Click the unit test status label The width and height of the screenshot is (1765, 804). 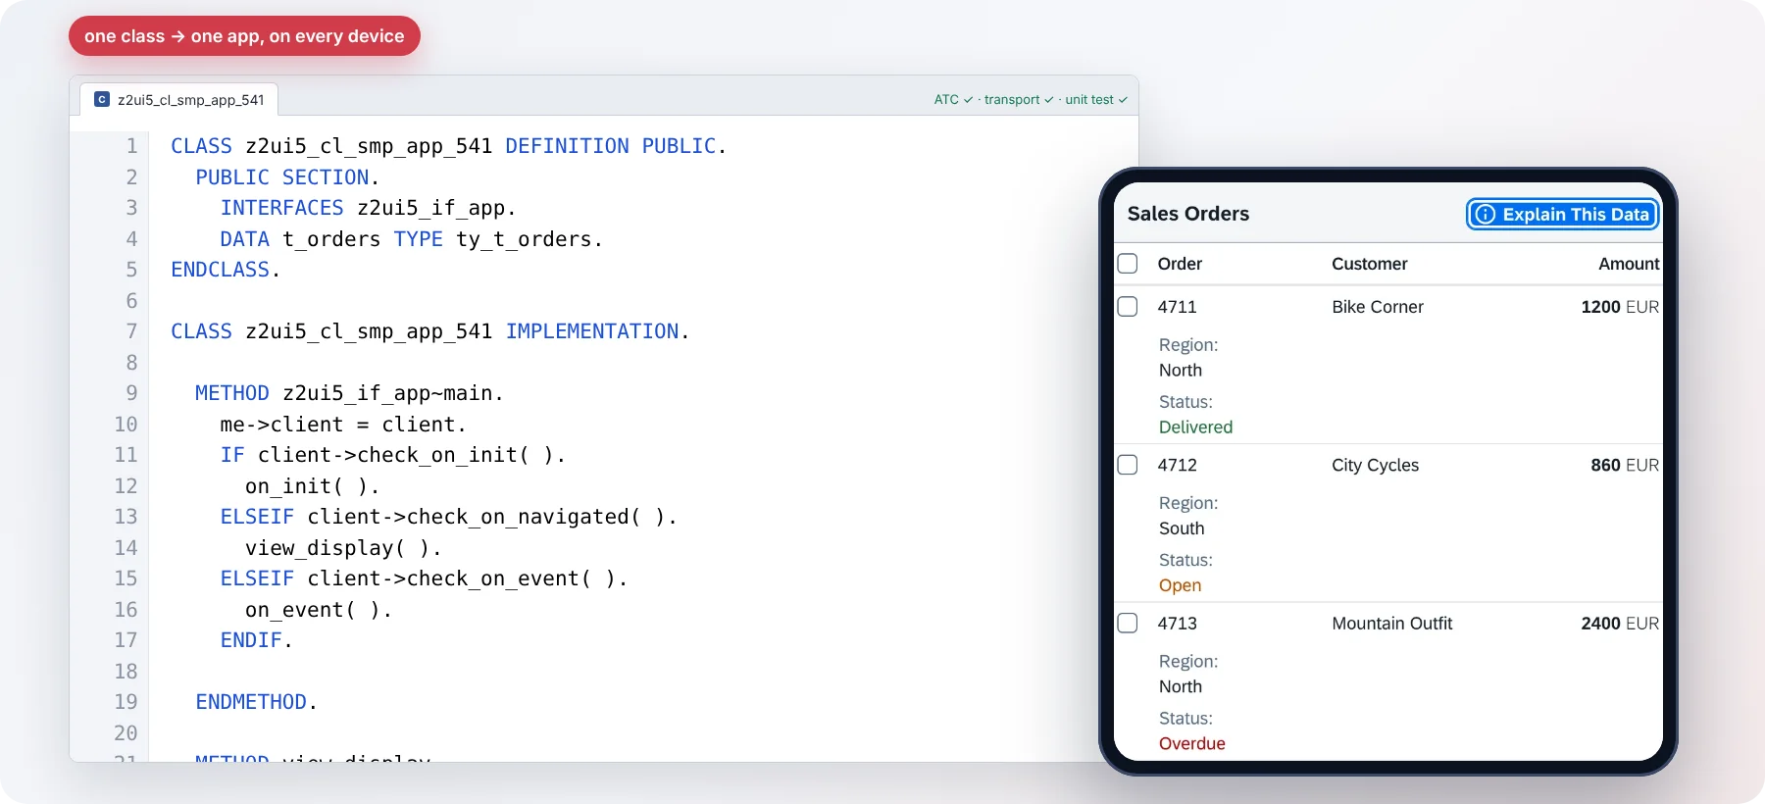[x=1089, y=100]
